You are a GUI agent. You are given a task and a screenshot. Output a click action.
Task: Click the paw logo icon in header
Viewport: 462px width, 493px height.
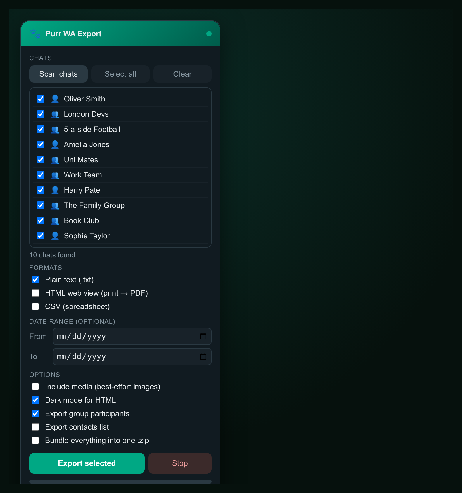pyautogui.click(x=35, y=34)
